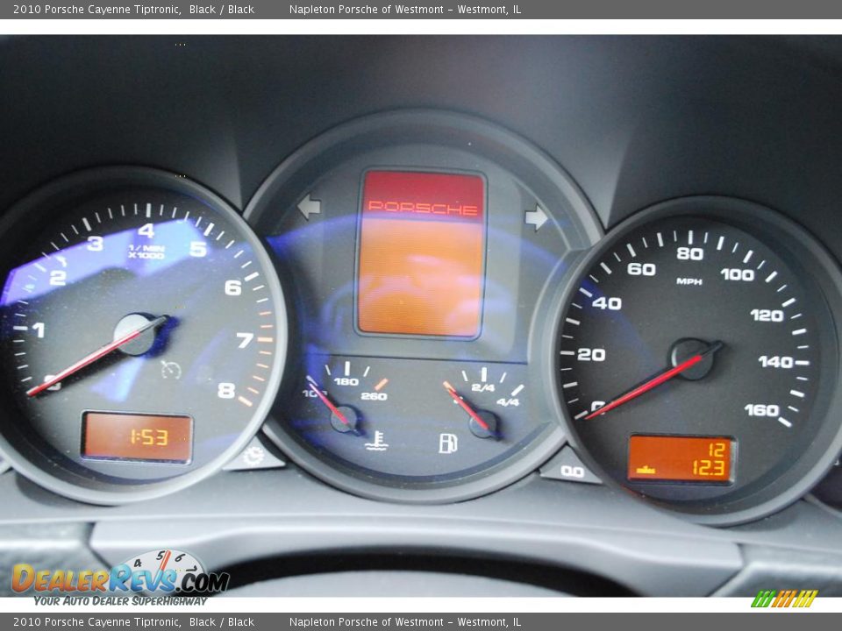
Task: Click the MPH label on speedometer
Action: pos(689,281)
